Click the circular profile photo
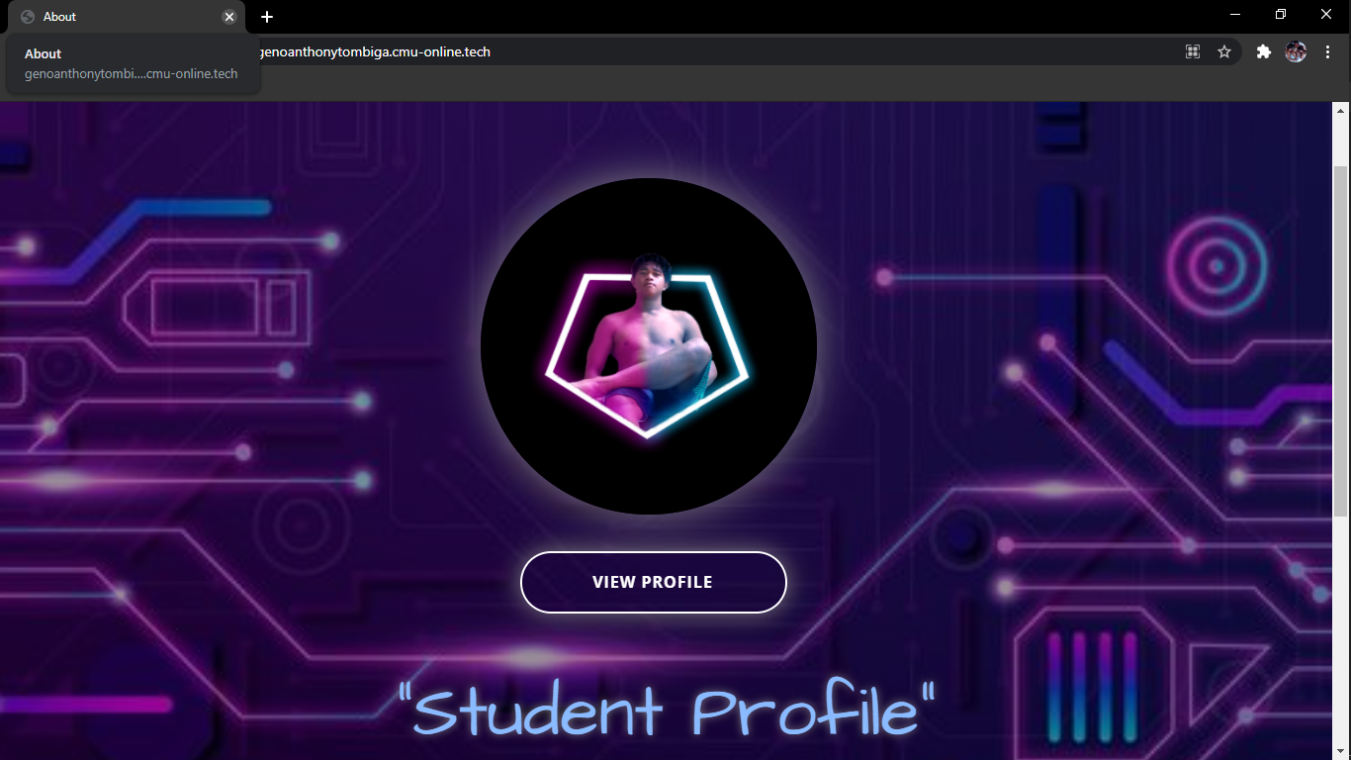 (x=649, y=346)
